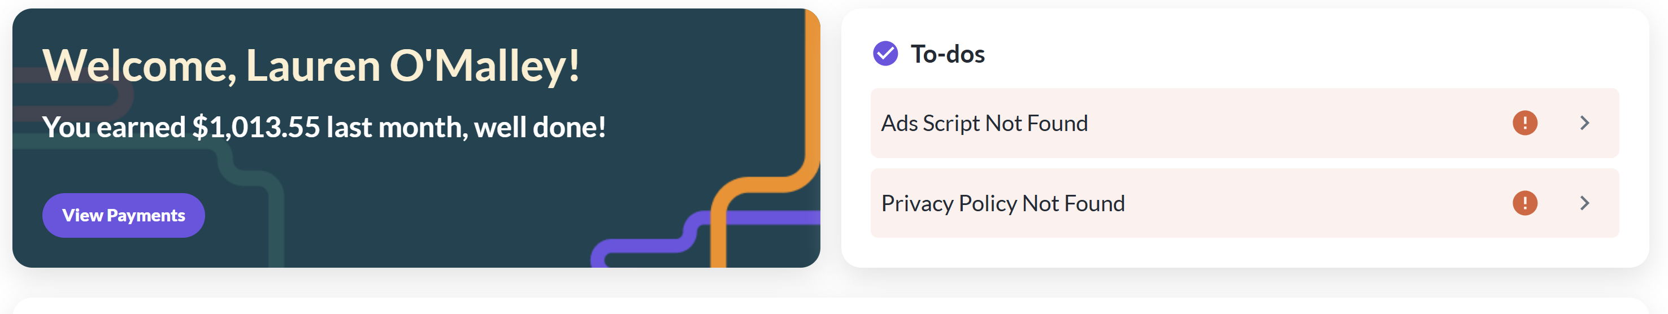This screenshot has width=1668, height=314.
Task: Click the View Payments button
Action: coord(123,216)
